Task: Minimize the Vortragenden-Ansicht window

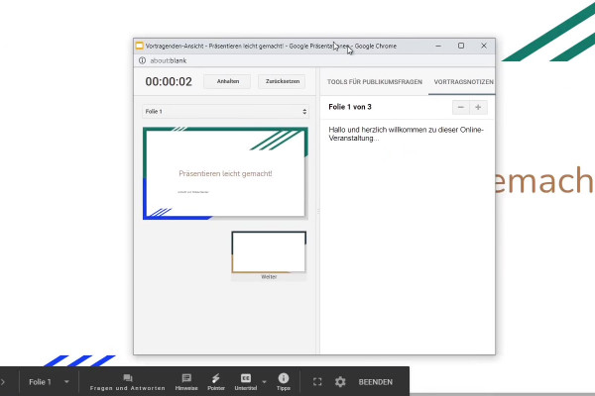Action: pos(438,46)
